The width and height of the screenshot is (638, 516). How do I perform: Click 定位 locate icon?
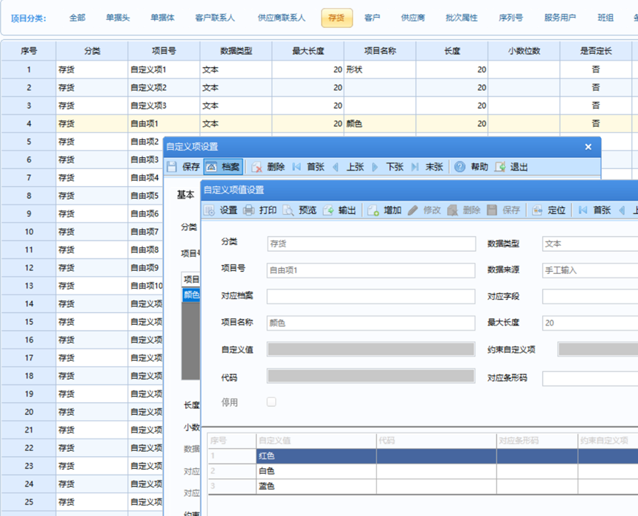(x=537, y=210)
